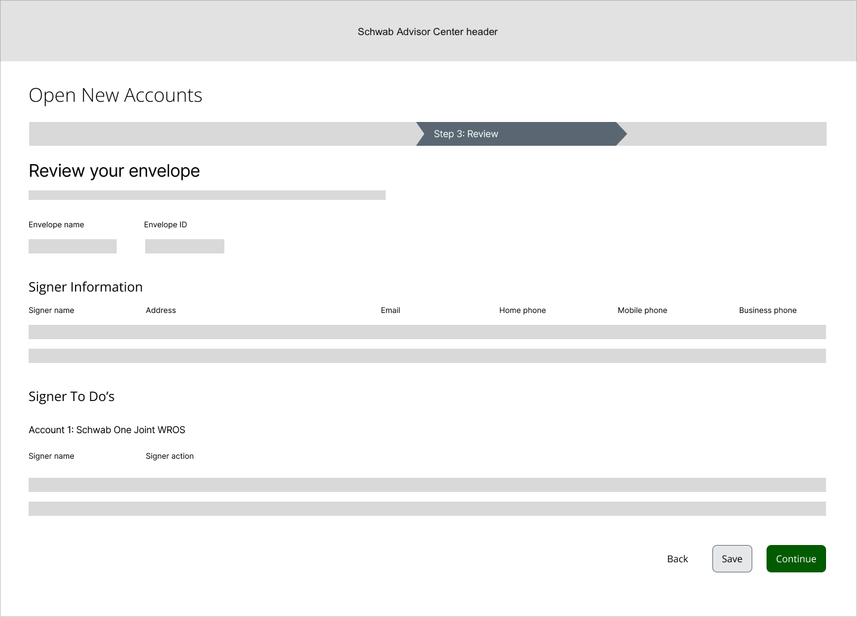Click Signer name column under Signer Information
This screenshot has width=857, height=617.
coord(51,310)
